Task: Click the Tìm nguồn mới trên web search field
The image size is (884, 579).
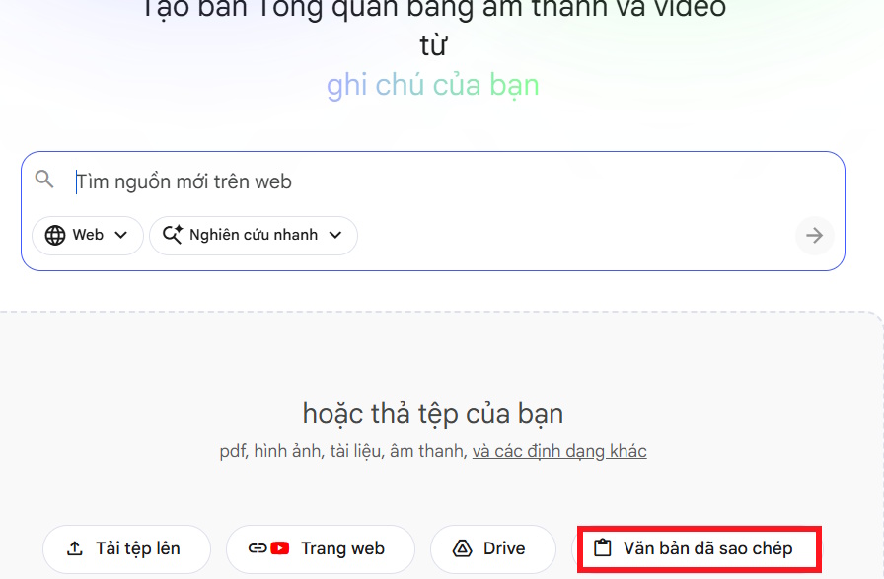Action: pyautogui.click(x=296, y=181)
